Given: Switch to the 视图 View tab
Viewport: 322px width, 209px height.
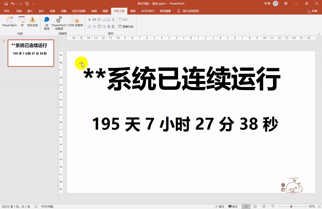Looking at the screenshot, I should (105, 11).
